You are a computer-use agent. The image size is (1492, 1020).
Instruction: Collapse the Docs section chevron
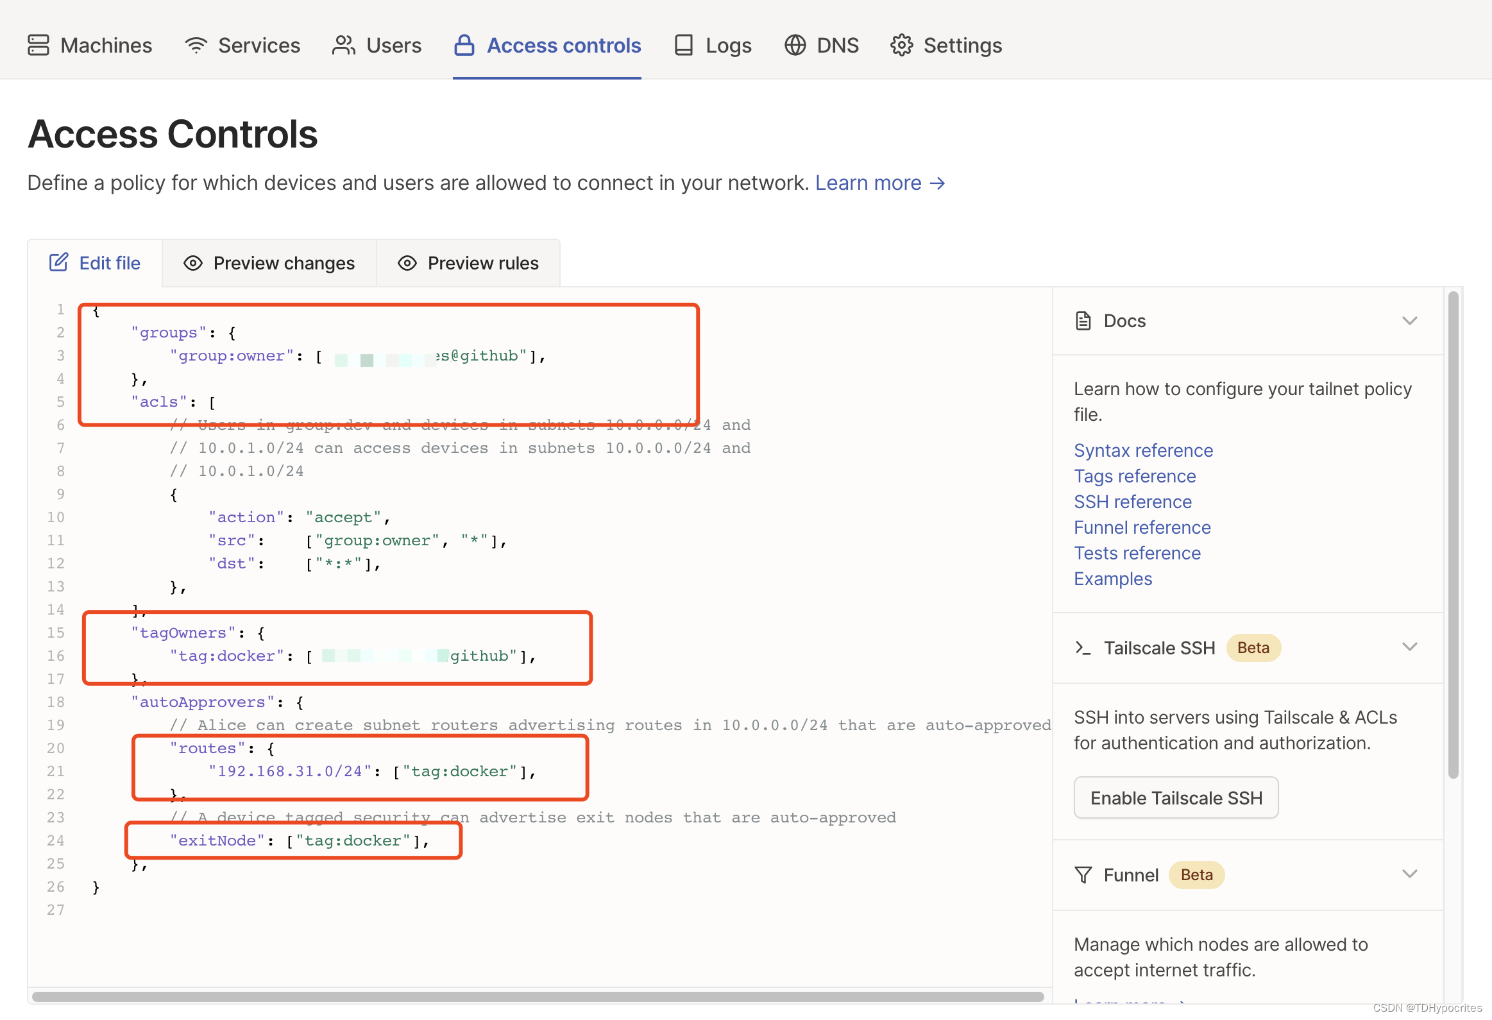click(x=1409, y=320)
